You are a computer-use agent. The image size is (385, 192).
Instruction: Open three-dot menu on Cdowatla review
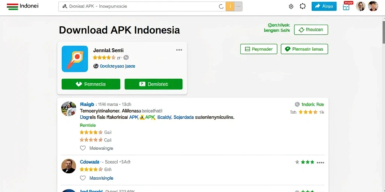[320, 162]
